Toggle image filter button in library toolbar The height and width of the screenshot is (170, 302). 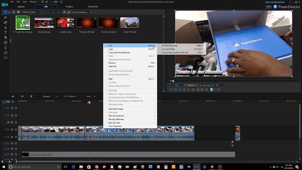pos(53,12)
